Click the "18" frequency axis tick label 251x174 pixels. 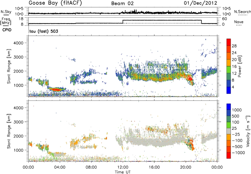[21, 19]
